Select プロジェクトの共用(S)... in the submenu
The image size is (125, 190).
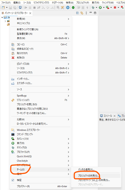pos(96,176)
